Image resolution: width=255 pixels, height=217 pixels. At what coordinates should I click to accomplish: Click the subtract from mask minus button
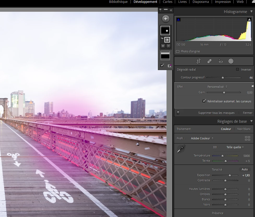tap(168, 46)
